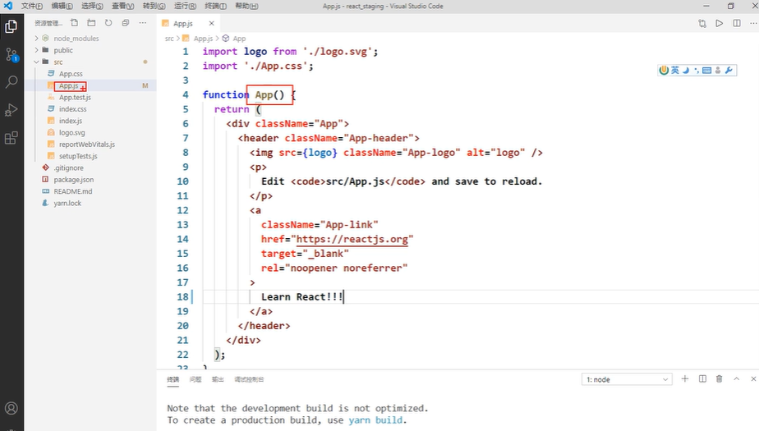Screen dimensions: 759x431
Task: Open the 帮助(H) menu
Action: (x=246, y=6)
